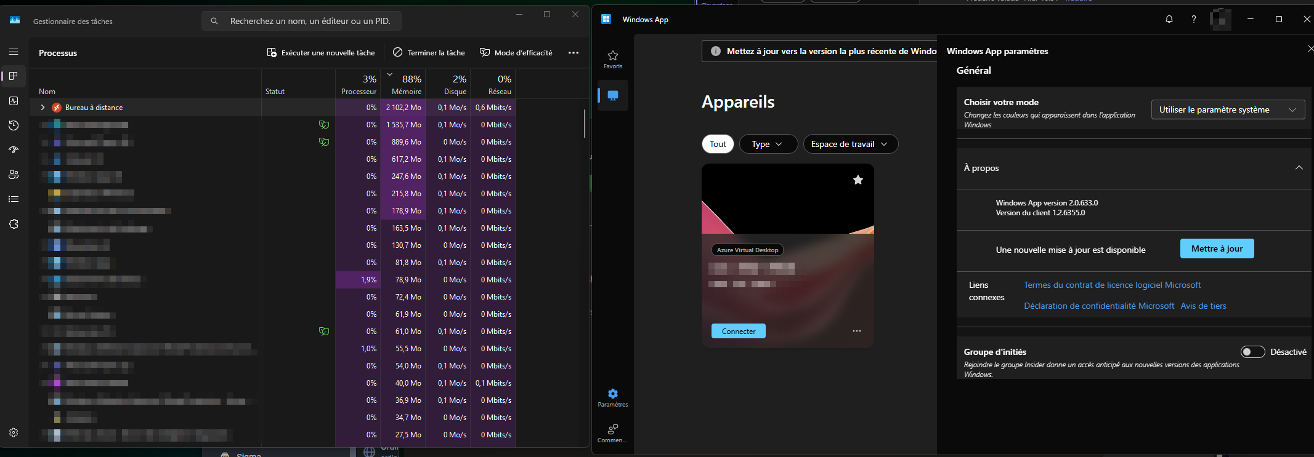
Task: Click the update banner message in Windows App
Action: pos(832,51)
